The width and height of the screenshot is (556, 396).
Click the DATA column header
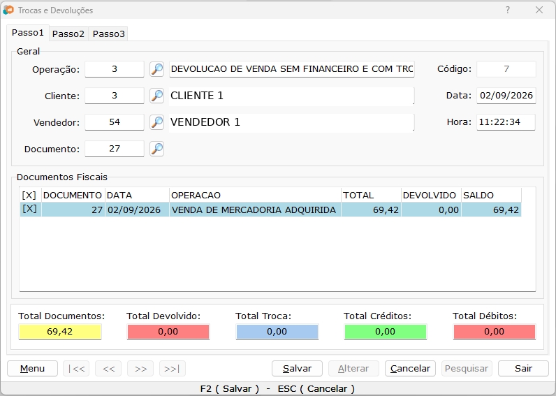[x=137, y=195]
